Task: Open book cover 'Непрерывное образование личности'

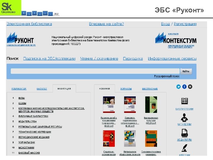Action: [130, 138]
